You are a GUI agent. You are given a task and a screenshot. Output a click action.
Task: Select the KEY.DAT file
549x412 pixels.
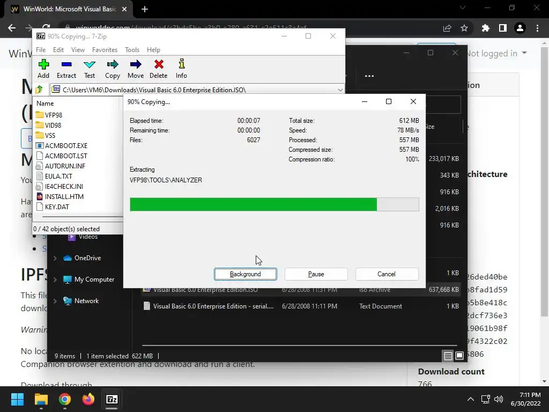click(53, 207)
